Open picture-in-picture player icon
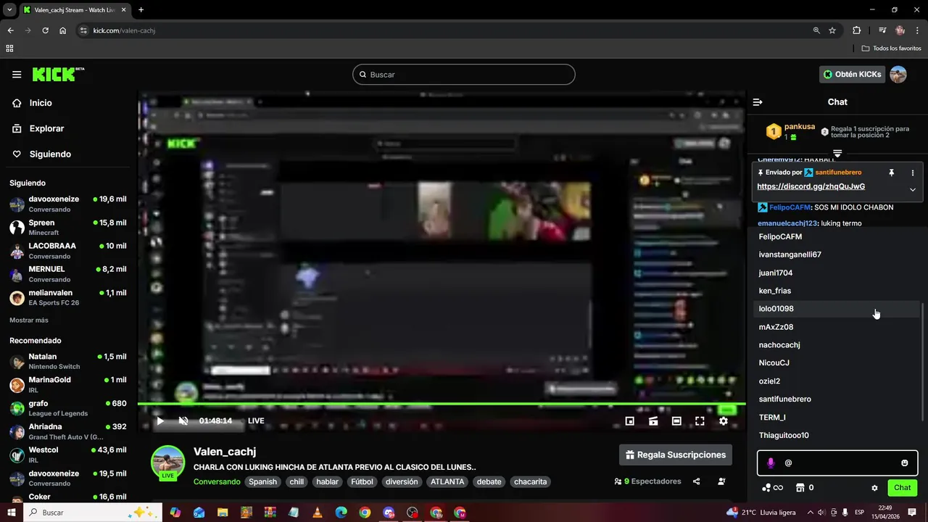 click(630, 421)
